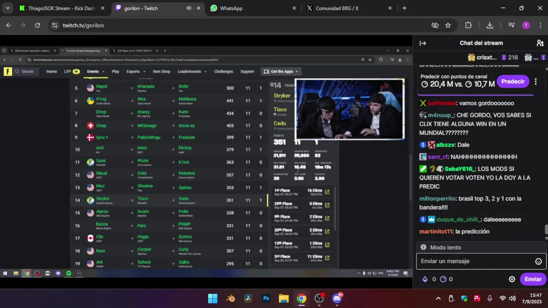The width and height of the screenshot is (548, 308).
Task: Click the Search box in streamed tracker
Action: [x=25, y=71]
